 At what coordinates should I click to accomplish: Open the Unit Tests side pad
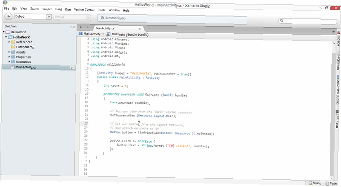[337, 119]
